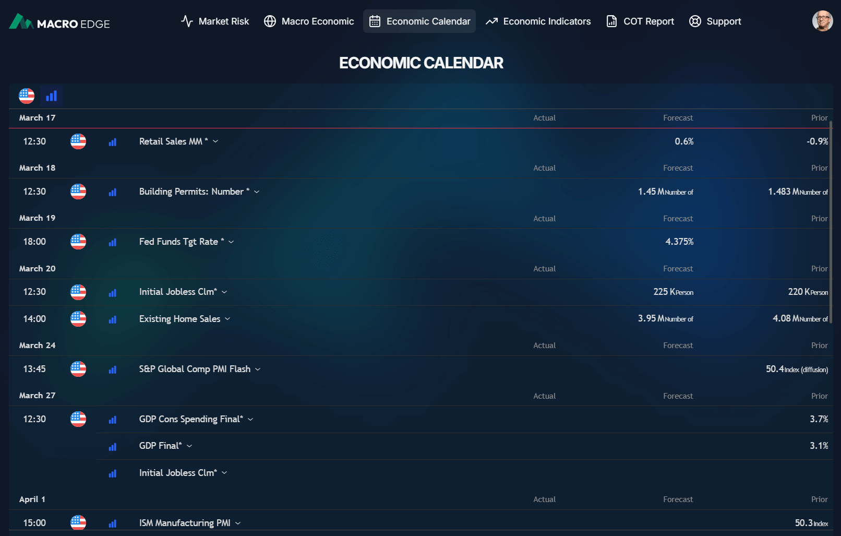841x536 pixels.
Task: Click the Macro Edge logo
Action: pyautogui.click(x=59, y=22)
